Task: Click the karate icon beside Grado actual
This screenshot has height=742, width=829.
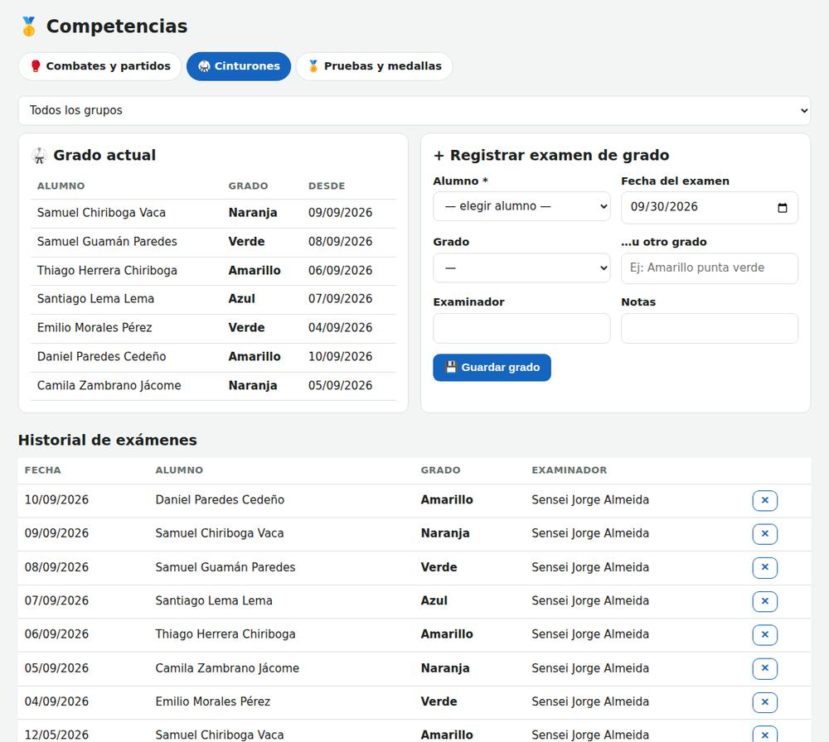Action: pos(39,155)
